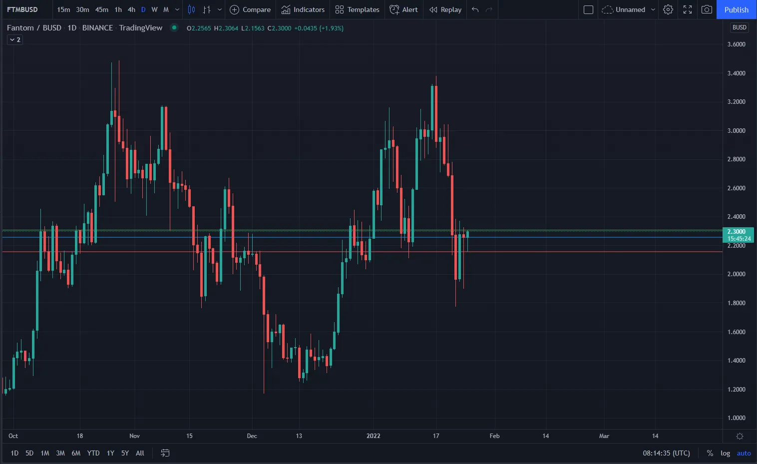Viewport: 757px width, 464px height.
Task: Expand the timeframe list chevron
Action: [177, 9]
